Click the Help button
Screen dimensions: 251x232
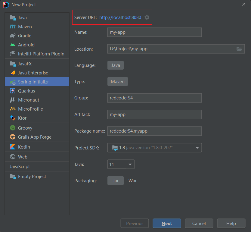[231, 223]
